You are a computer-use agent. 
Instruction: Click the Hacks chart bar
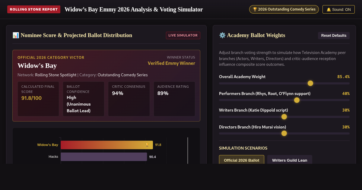tap(104, 157)
